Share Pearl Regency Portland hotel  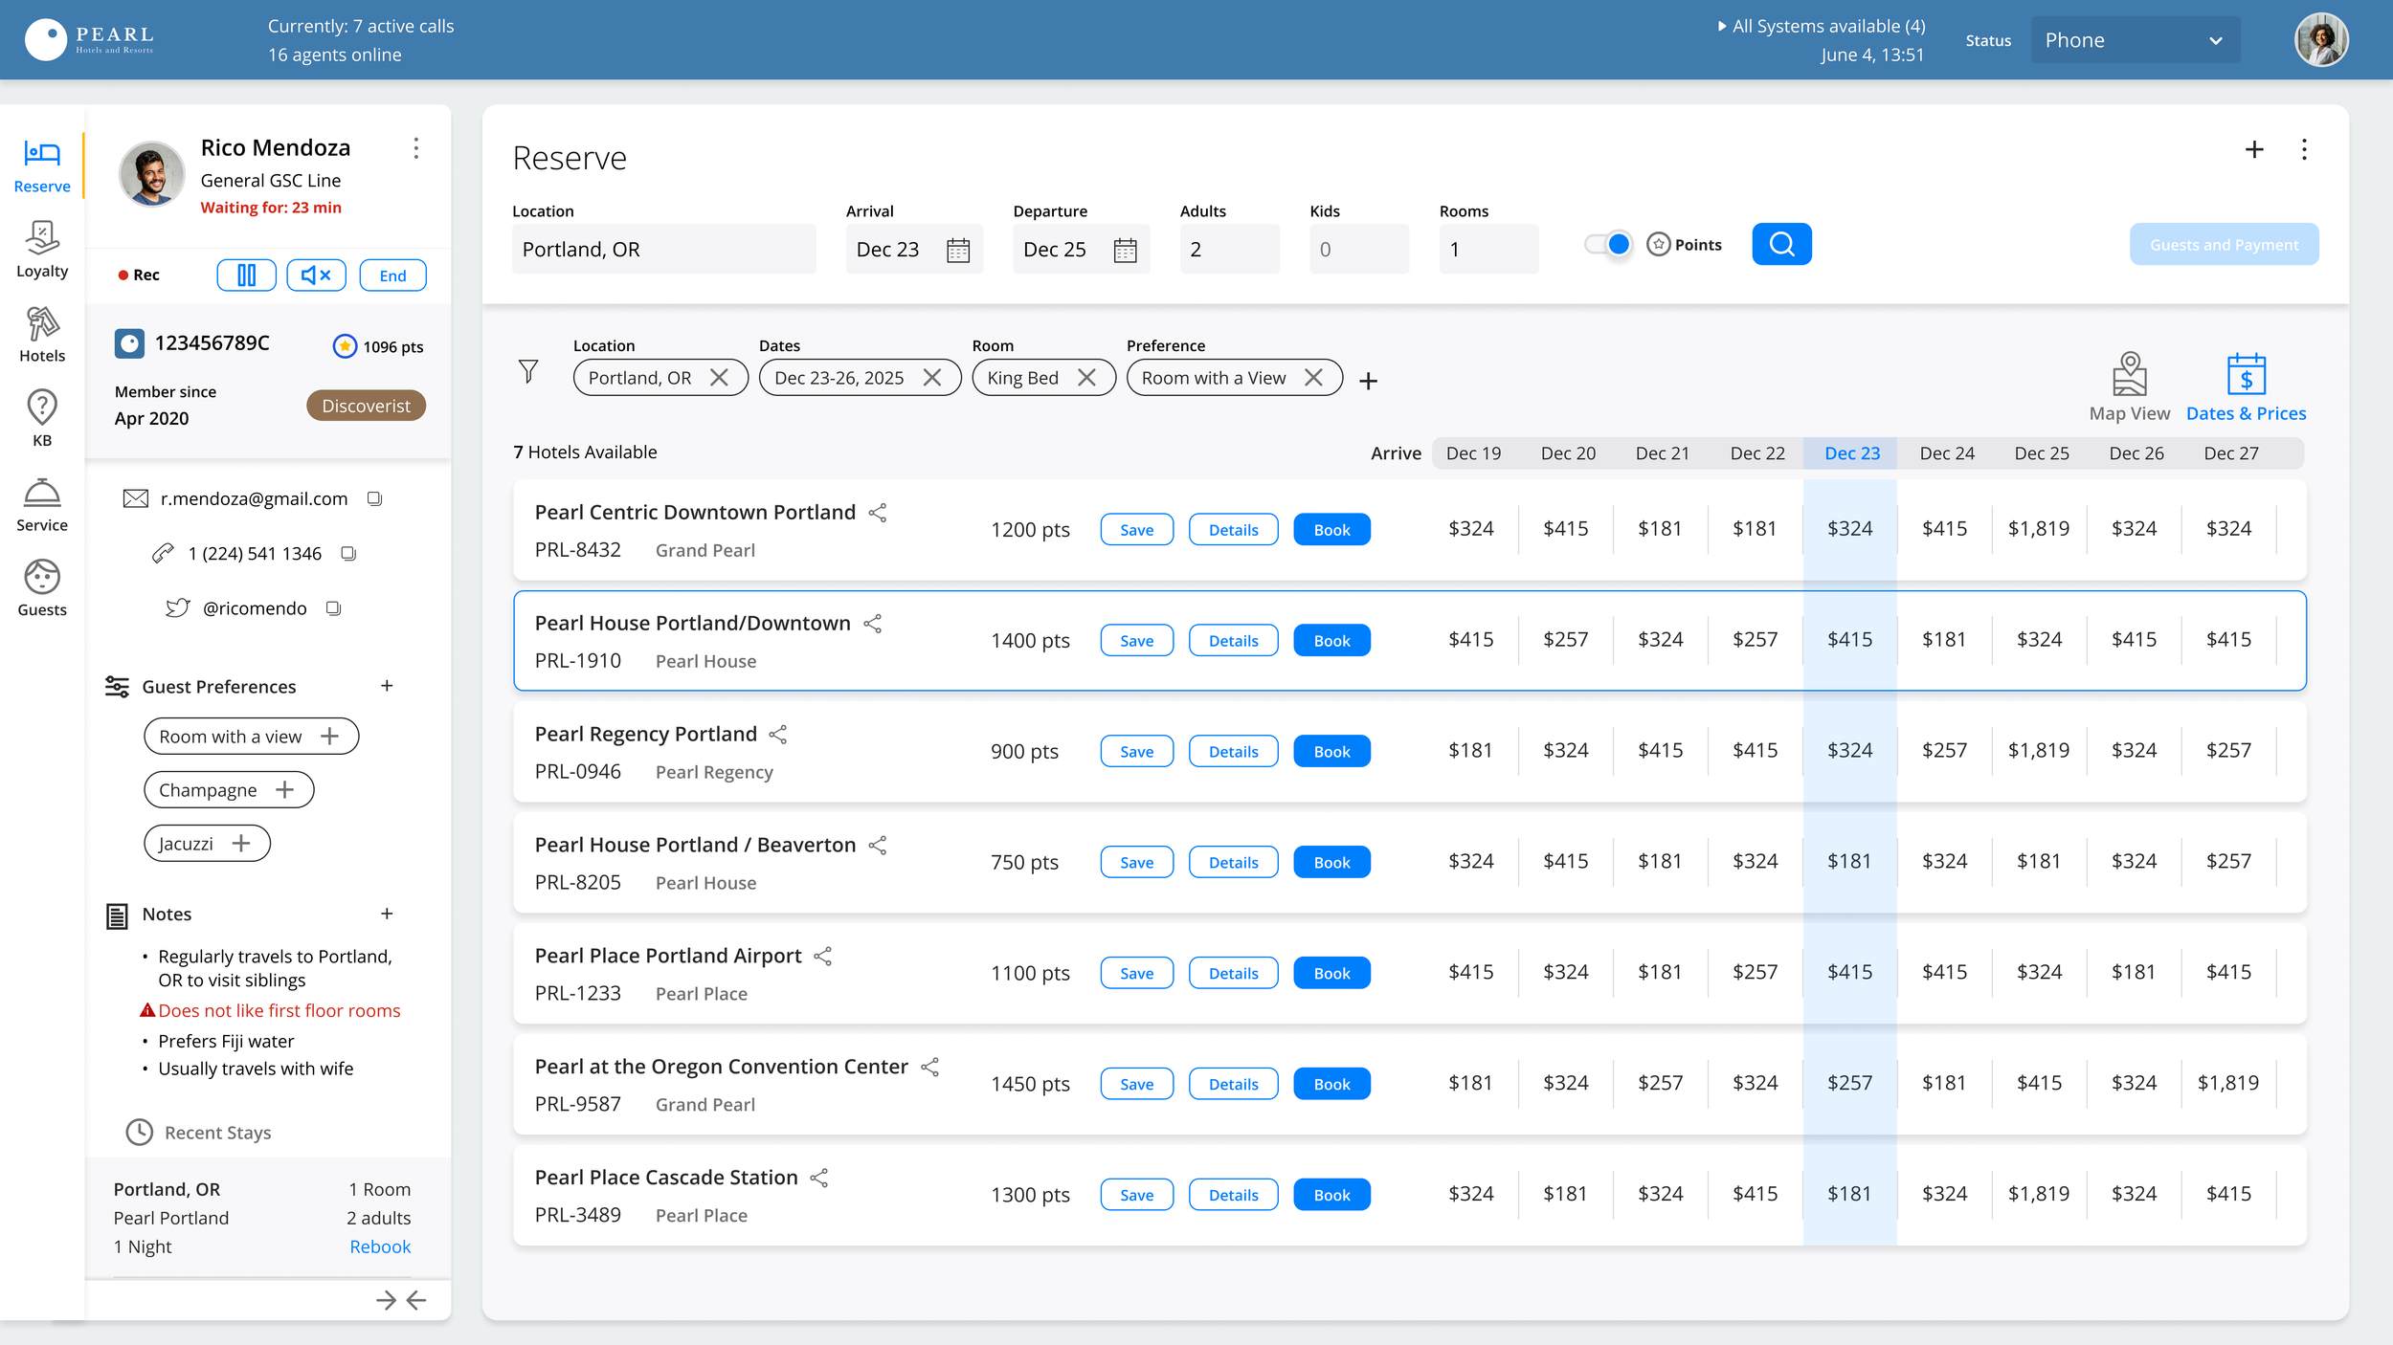(778, 735)
